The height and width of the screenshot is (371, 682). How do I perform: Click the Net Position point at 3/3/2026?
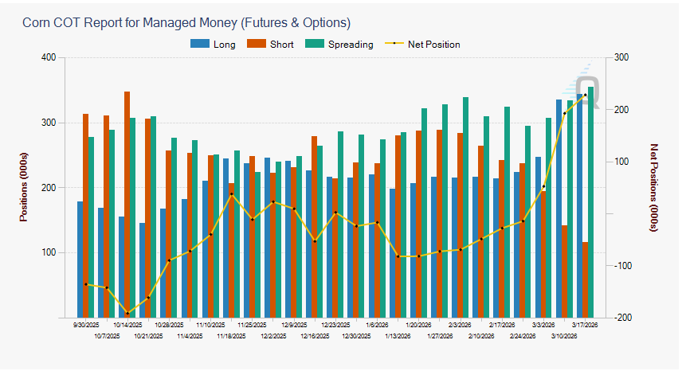click(x=543, y=186)
